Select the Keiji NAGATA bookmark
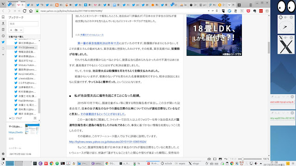Viewport: 296px width, 166px height. (25, 74)
